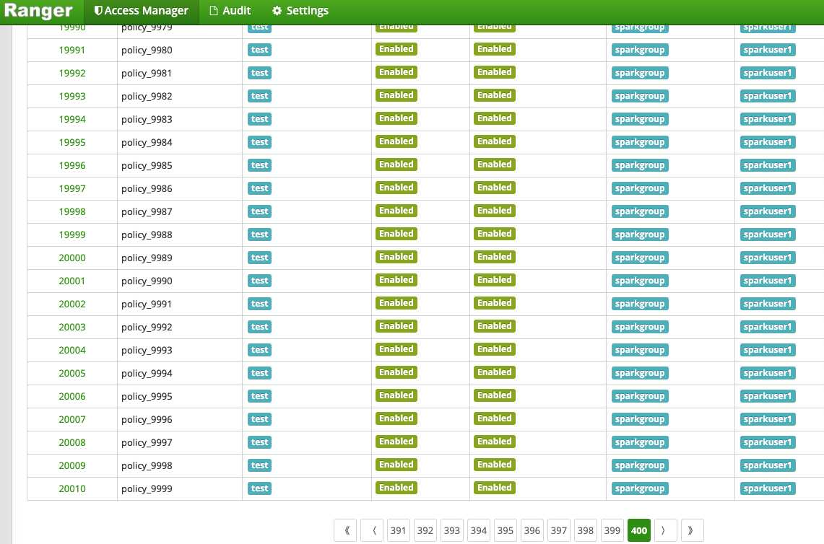Click sparkuser1 tag in policy_9988 row
The height and width of the screenshot is (544, 824).
click(768, 234)
